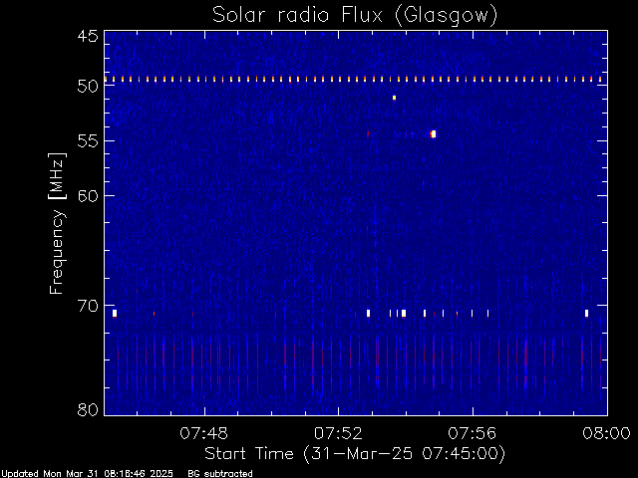Click the 'BG subtracted' note

tap(220, 474)
